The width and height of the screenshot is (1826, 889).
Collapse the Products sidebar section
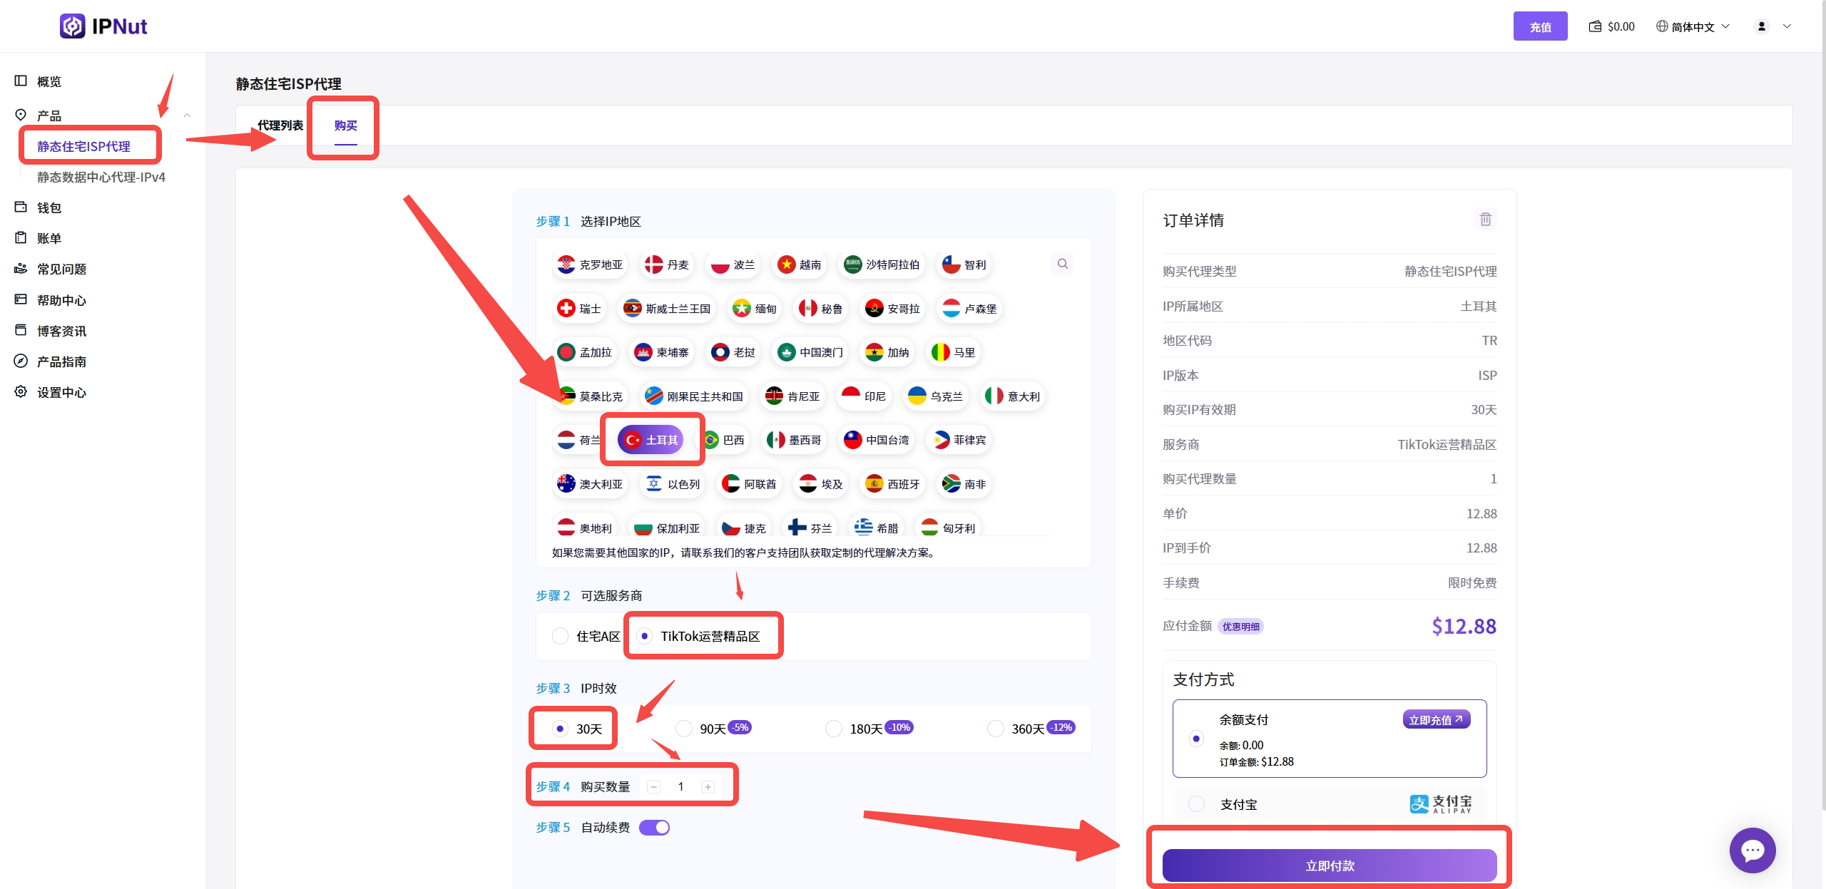pyautogui.click(x=187, y=115)
